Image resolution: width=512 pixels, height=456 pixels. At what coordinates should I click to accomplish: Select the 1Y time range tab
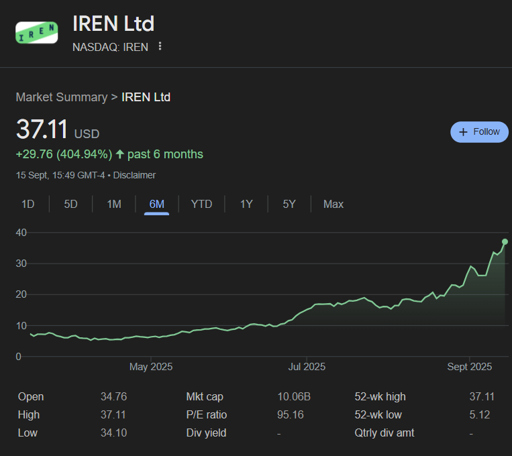click(x=246, y=205)
